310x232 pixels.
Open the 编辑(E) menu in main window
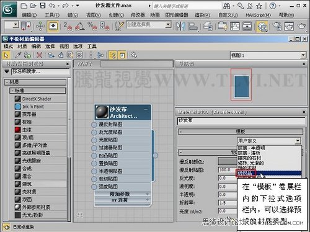(29, 15)
